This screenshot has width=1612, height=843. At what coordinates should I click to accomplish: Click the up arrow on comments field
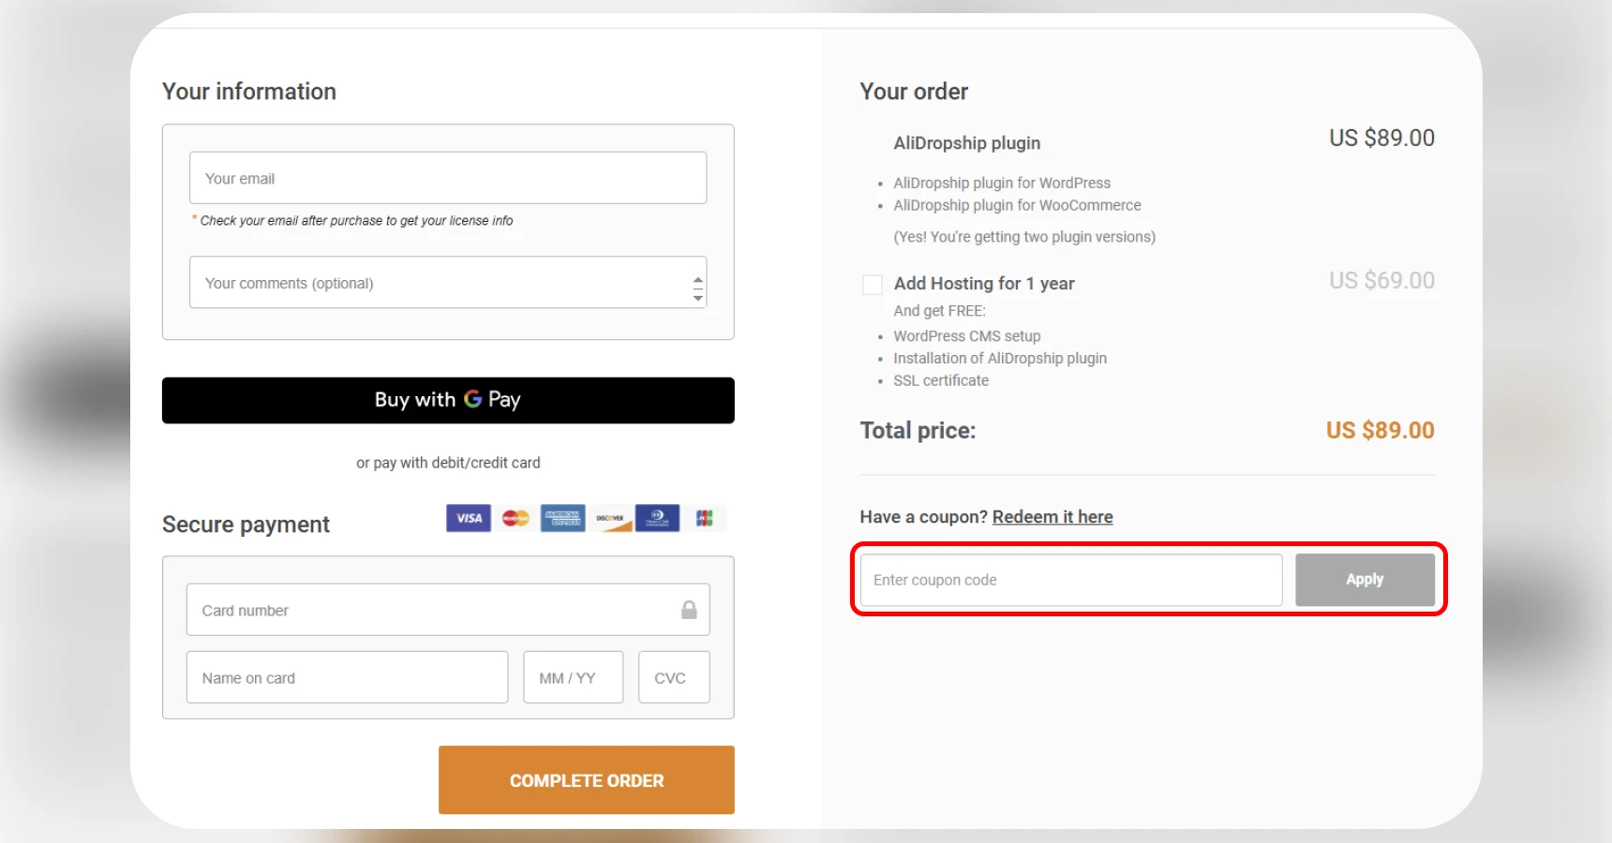click(696, 276)
